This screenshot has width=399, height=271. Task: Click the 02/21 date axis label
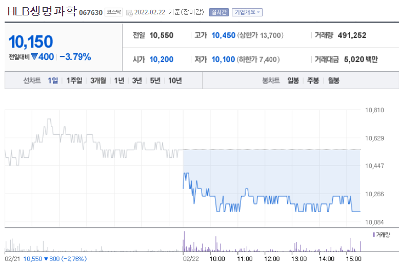click(12, 259)
